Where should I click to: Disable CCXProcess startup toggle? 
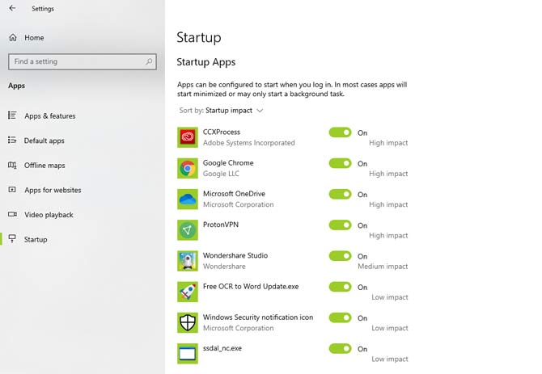[340, 132]
